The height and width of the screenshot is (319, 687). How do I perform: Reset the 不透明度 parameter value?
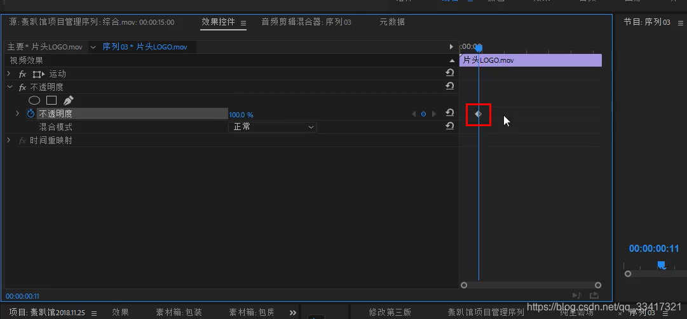point(449,113)
